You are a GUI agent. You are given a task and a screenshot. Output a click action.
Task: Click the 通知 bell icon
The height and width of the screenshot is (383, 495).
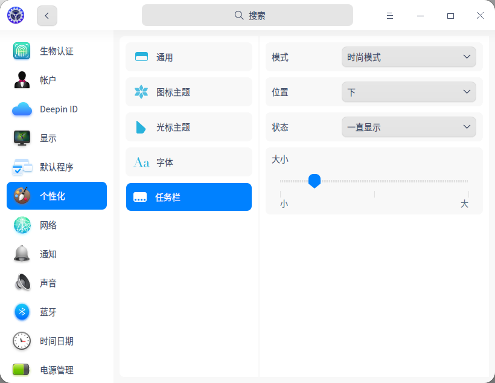pyautogui.click(x=22, y=254)
